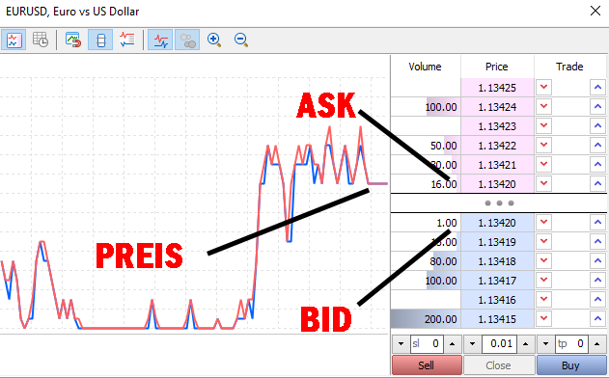Image resolution: width=609 pixels, height=378 pixels.
Task: Increase the tp take profit value
Action: pyautogui.click(x=597, y=344)
